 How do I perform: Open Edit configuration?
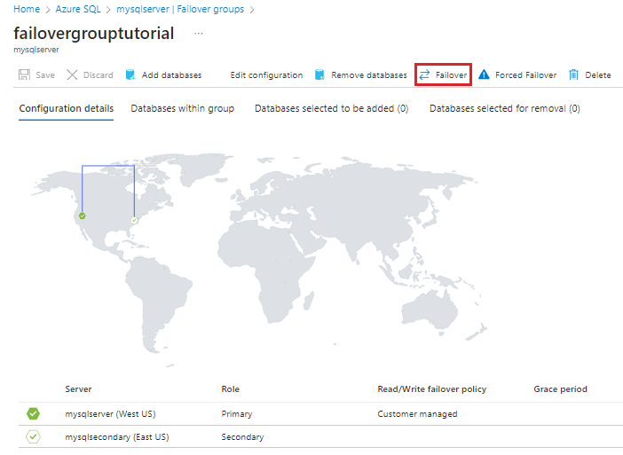click(x=266, y=75)
